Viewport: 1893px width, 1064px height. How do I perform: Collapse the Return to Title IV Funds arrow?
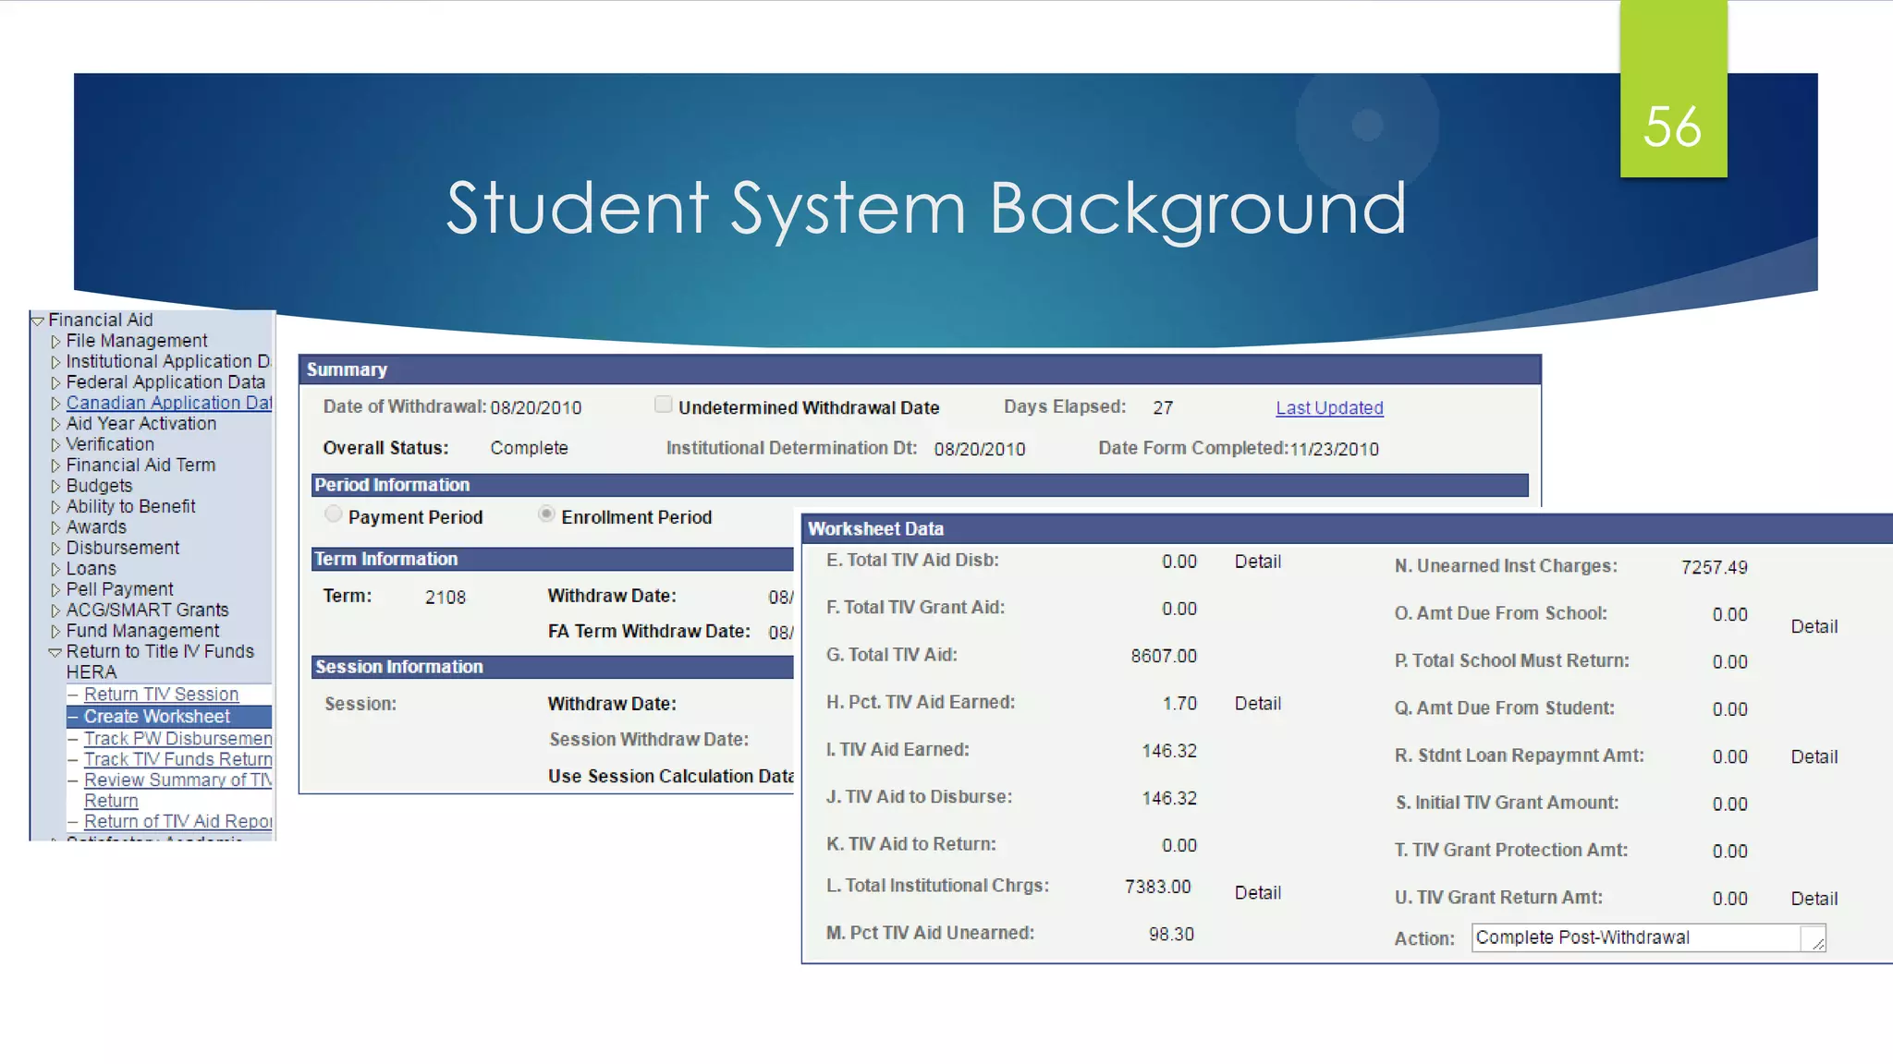click(55, 652)
